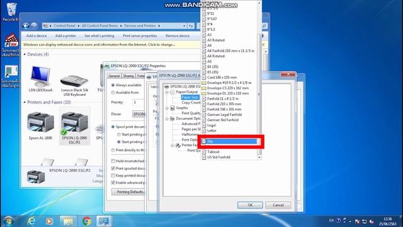Click the Forward arrow in Devices and Printers

point(34,25)
